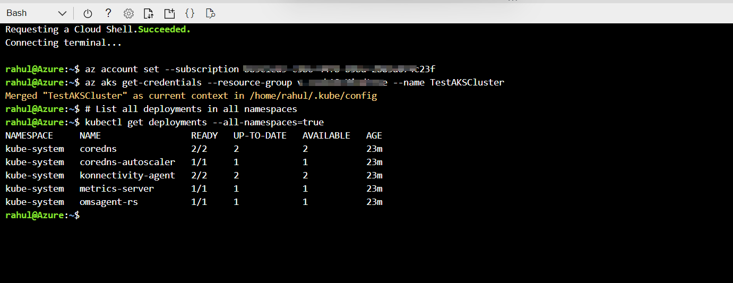This screenshot has width=733, height=283.
Task: Open the Cloud Shell help question mark
Action: coord(108,13)
